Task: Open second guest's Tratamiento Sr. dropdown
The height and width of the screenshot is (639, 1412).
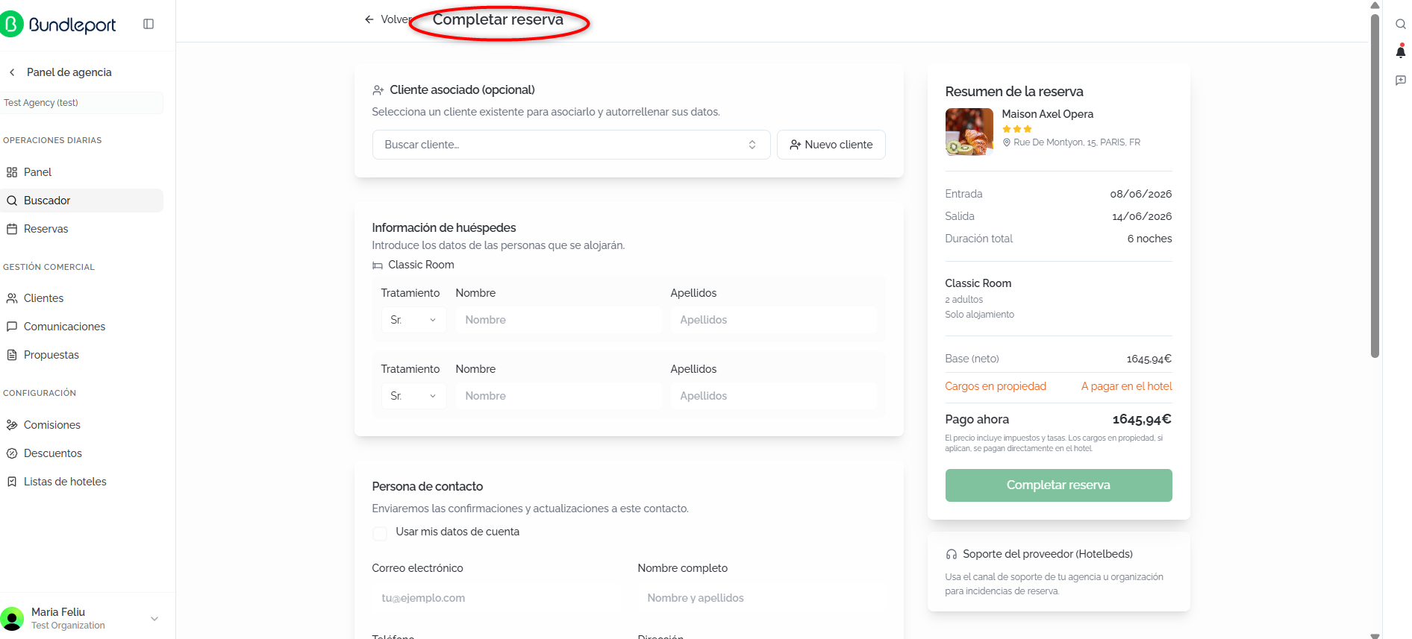Action: (x=413, y=396)
